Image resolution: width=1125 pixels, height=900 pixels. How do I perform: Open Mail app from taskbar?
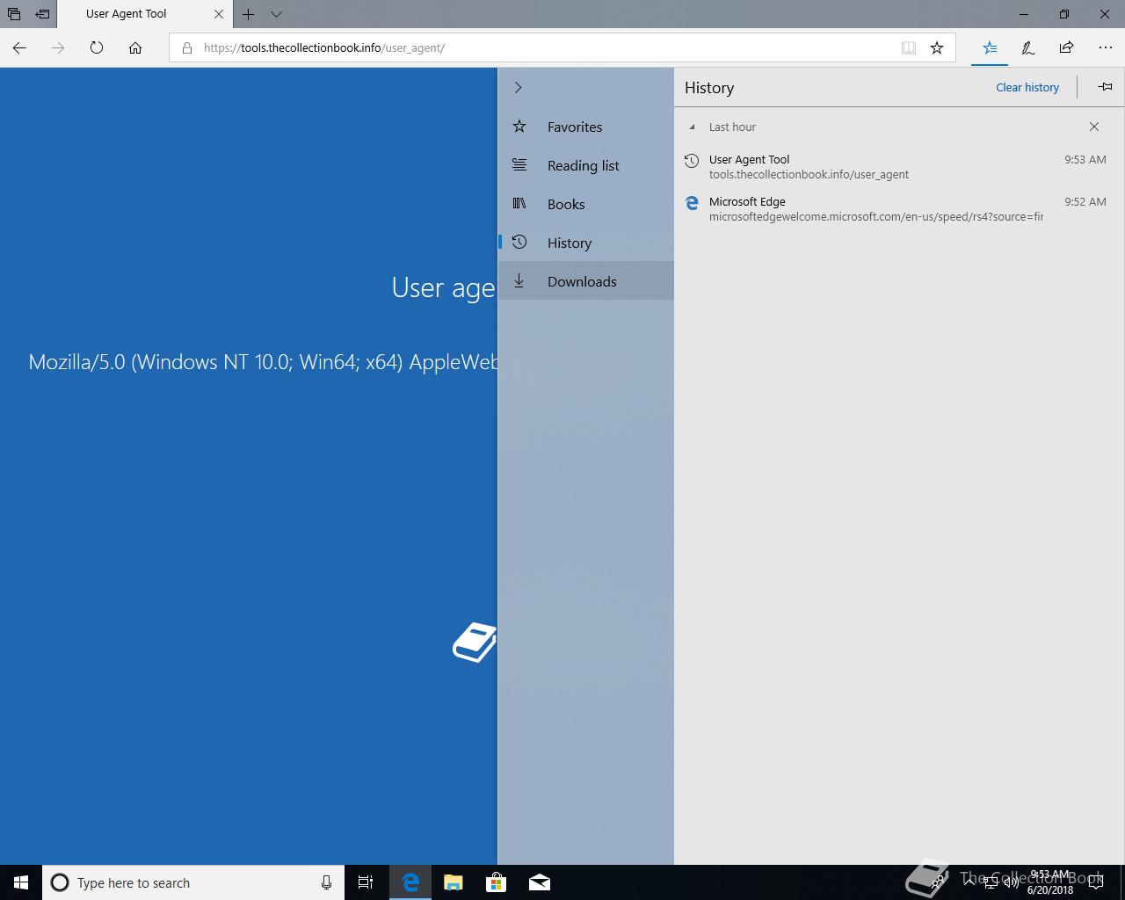540,882
